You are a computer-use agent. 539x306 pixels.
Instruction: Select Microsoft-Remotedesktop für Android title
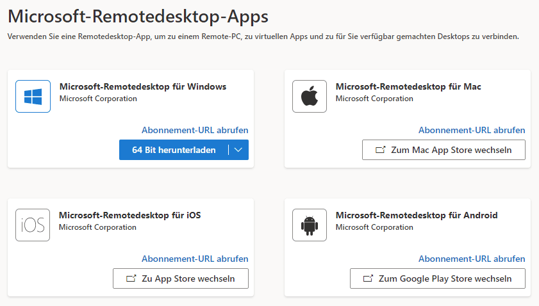(417, 215)
